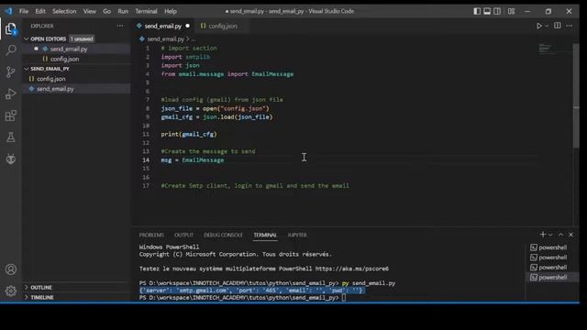Viewport: 587px width, 330px height.
Task: Toggle primary side bar layout icon
Action: [477, 11]
